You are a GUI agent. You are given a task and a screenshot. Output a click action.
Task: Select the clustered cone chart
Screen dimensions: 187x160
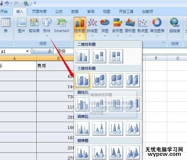click(x=82, y=129)
